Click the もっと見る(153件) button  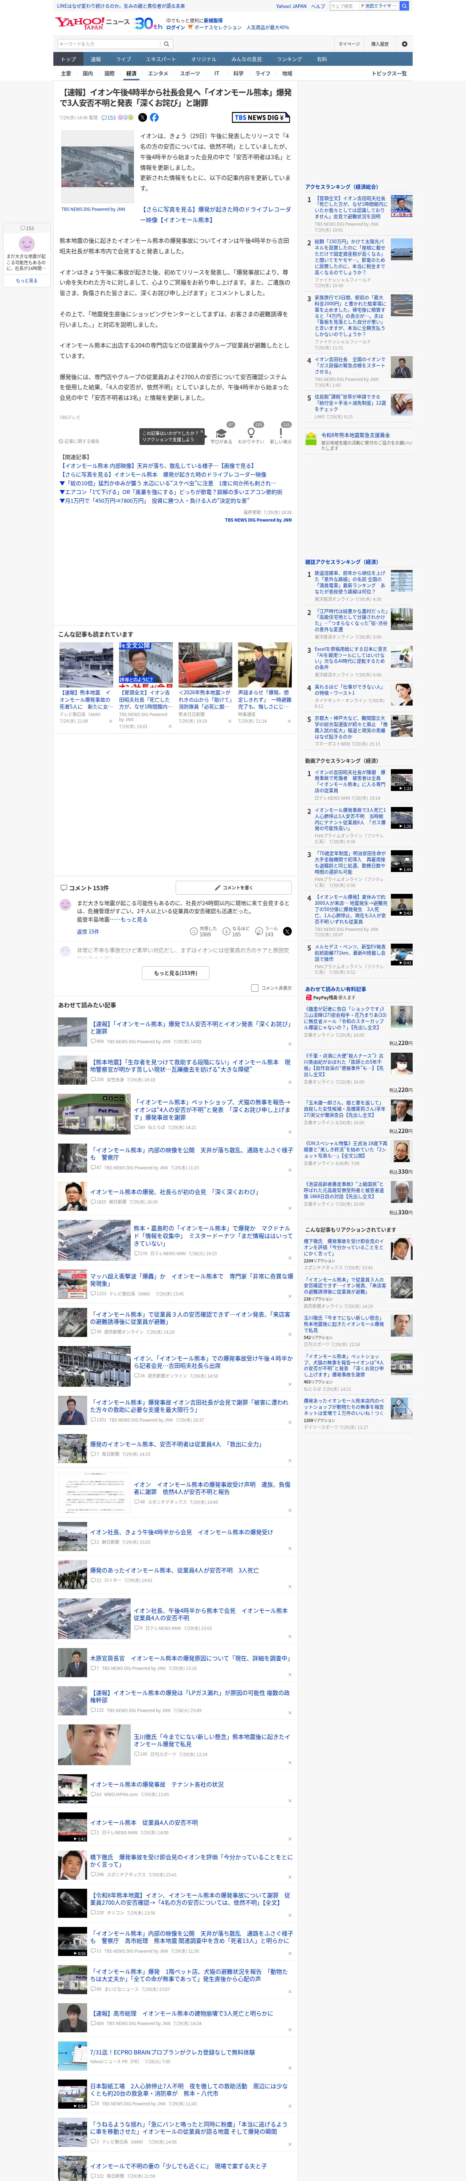(x=176, y=973)
